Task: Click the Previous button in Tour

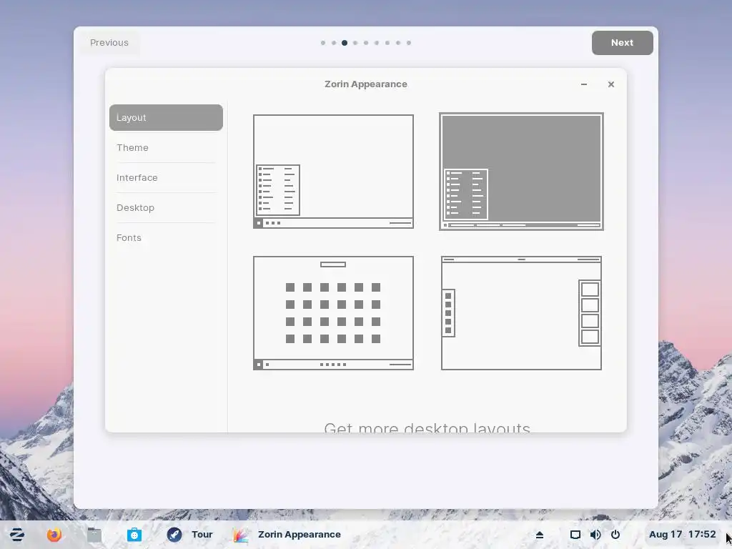Action: pyautogui.click(x=109, y=43)
